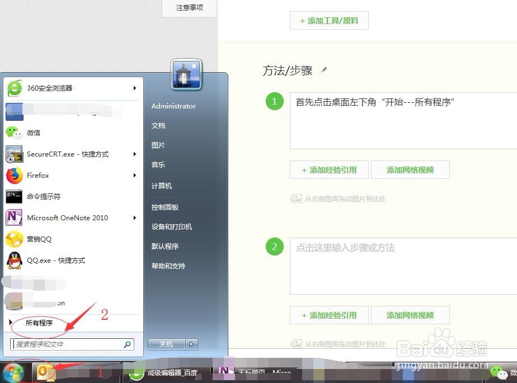Open 控制面板 in Start menu
The height and width of the screenshot is (383, 517).
pos(165,207)
